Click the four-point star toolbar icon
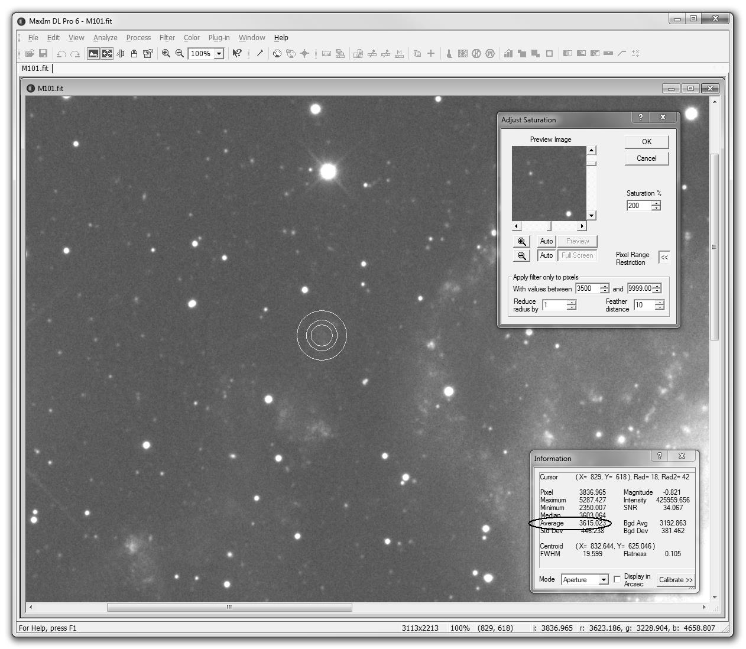Viewport: 746px width, 649px height. pyautogui.click(x=304, y=53)
